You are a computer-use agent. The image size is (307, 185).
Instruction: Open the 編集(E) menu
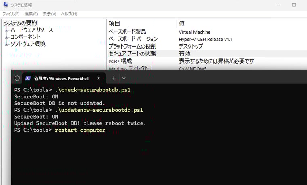31,14
